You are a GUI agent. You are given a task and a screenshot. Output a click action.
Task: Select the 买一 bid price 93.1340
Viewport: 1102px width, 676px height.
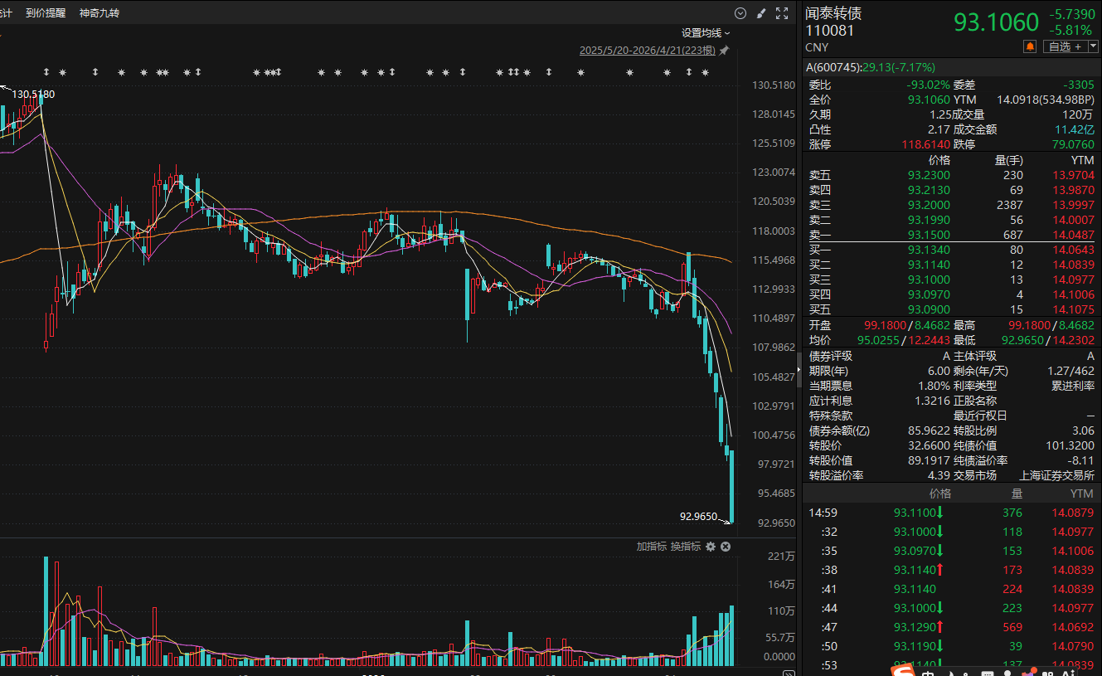click(929, 250)
